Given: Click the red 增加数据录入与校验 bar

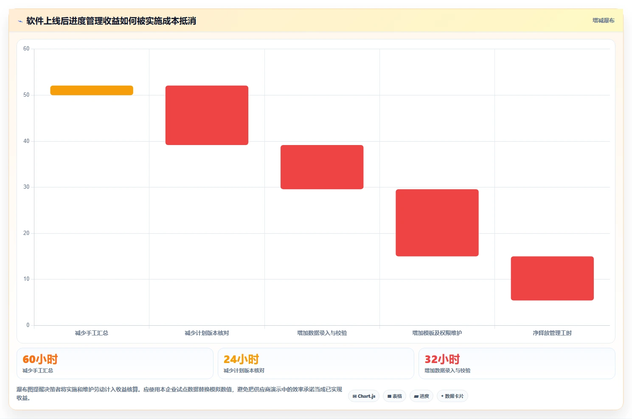Looking at the screenshot, I should tap(322, 167).
